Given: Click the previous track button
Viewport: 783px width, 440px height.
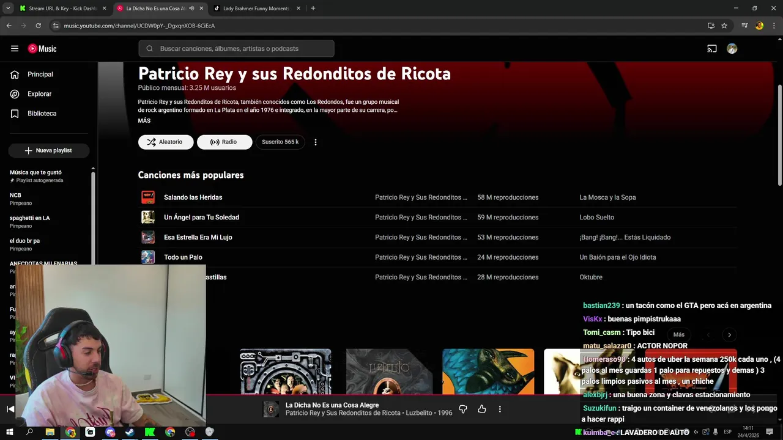Looking at the screenshot, I should tap(10, 409).
